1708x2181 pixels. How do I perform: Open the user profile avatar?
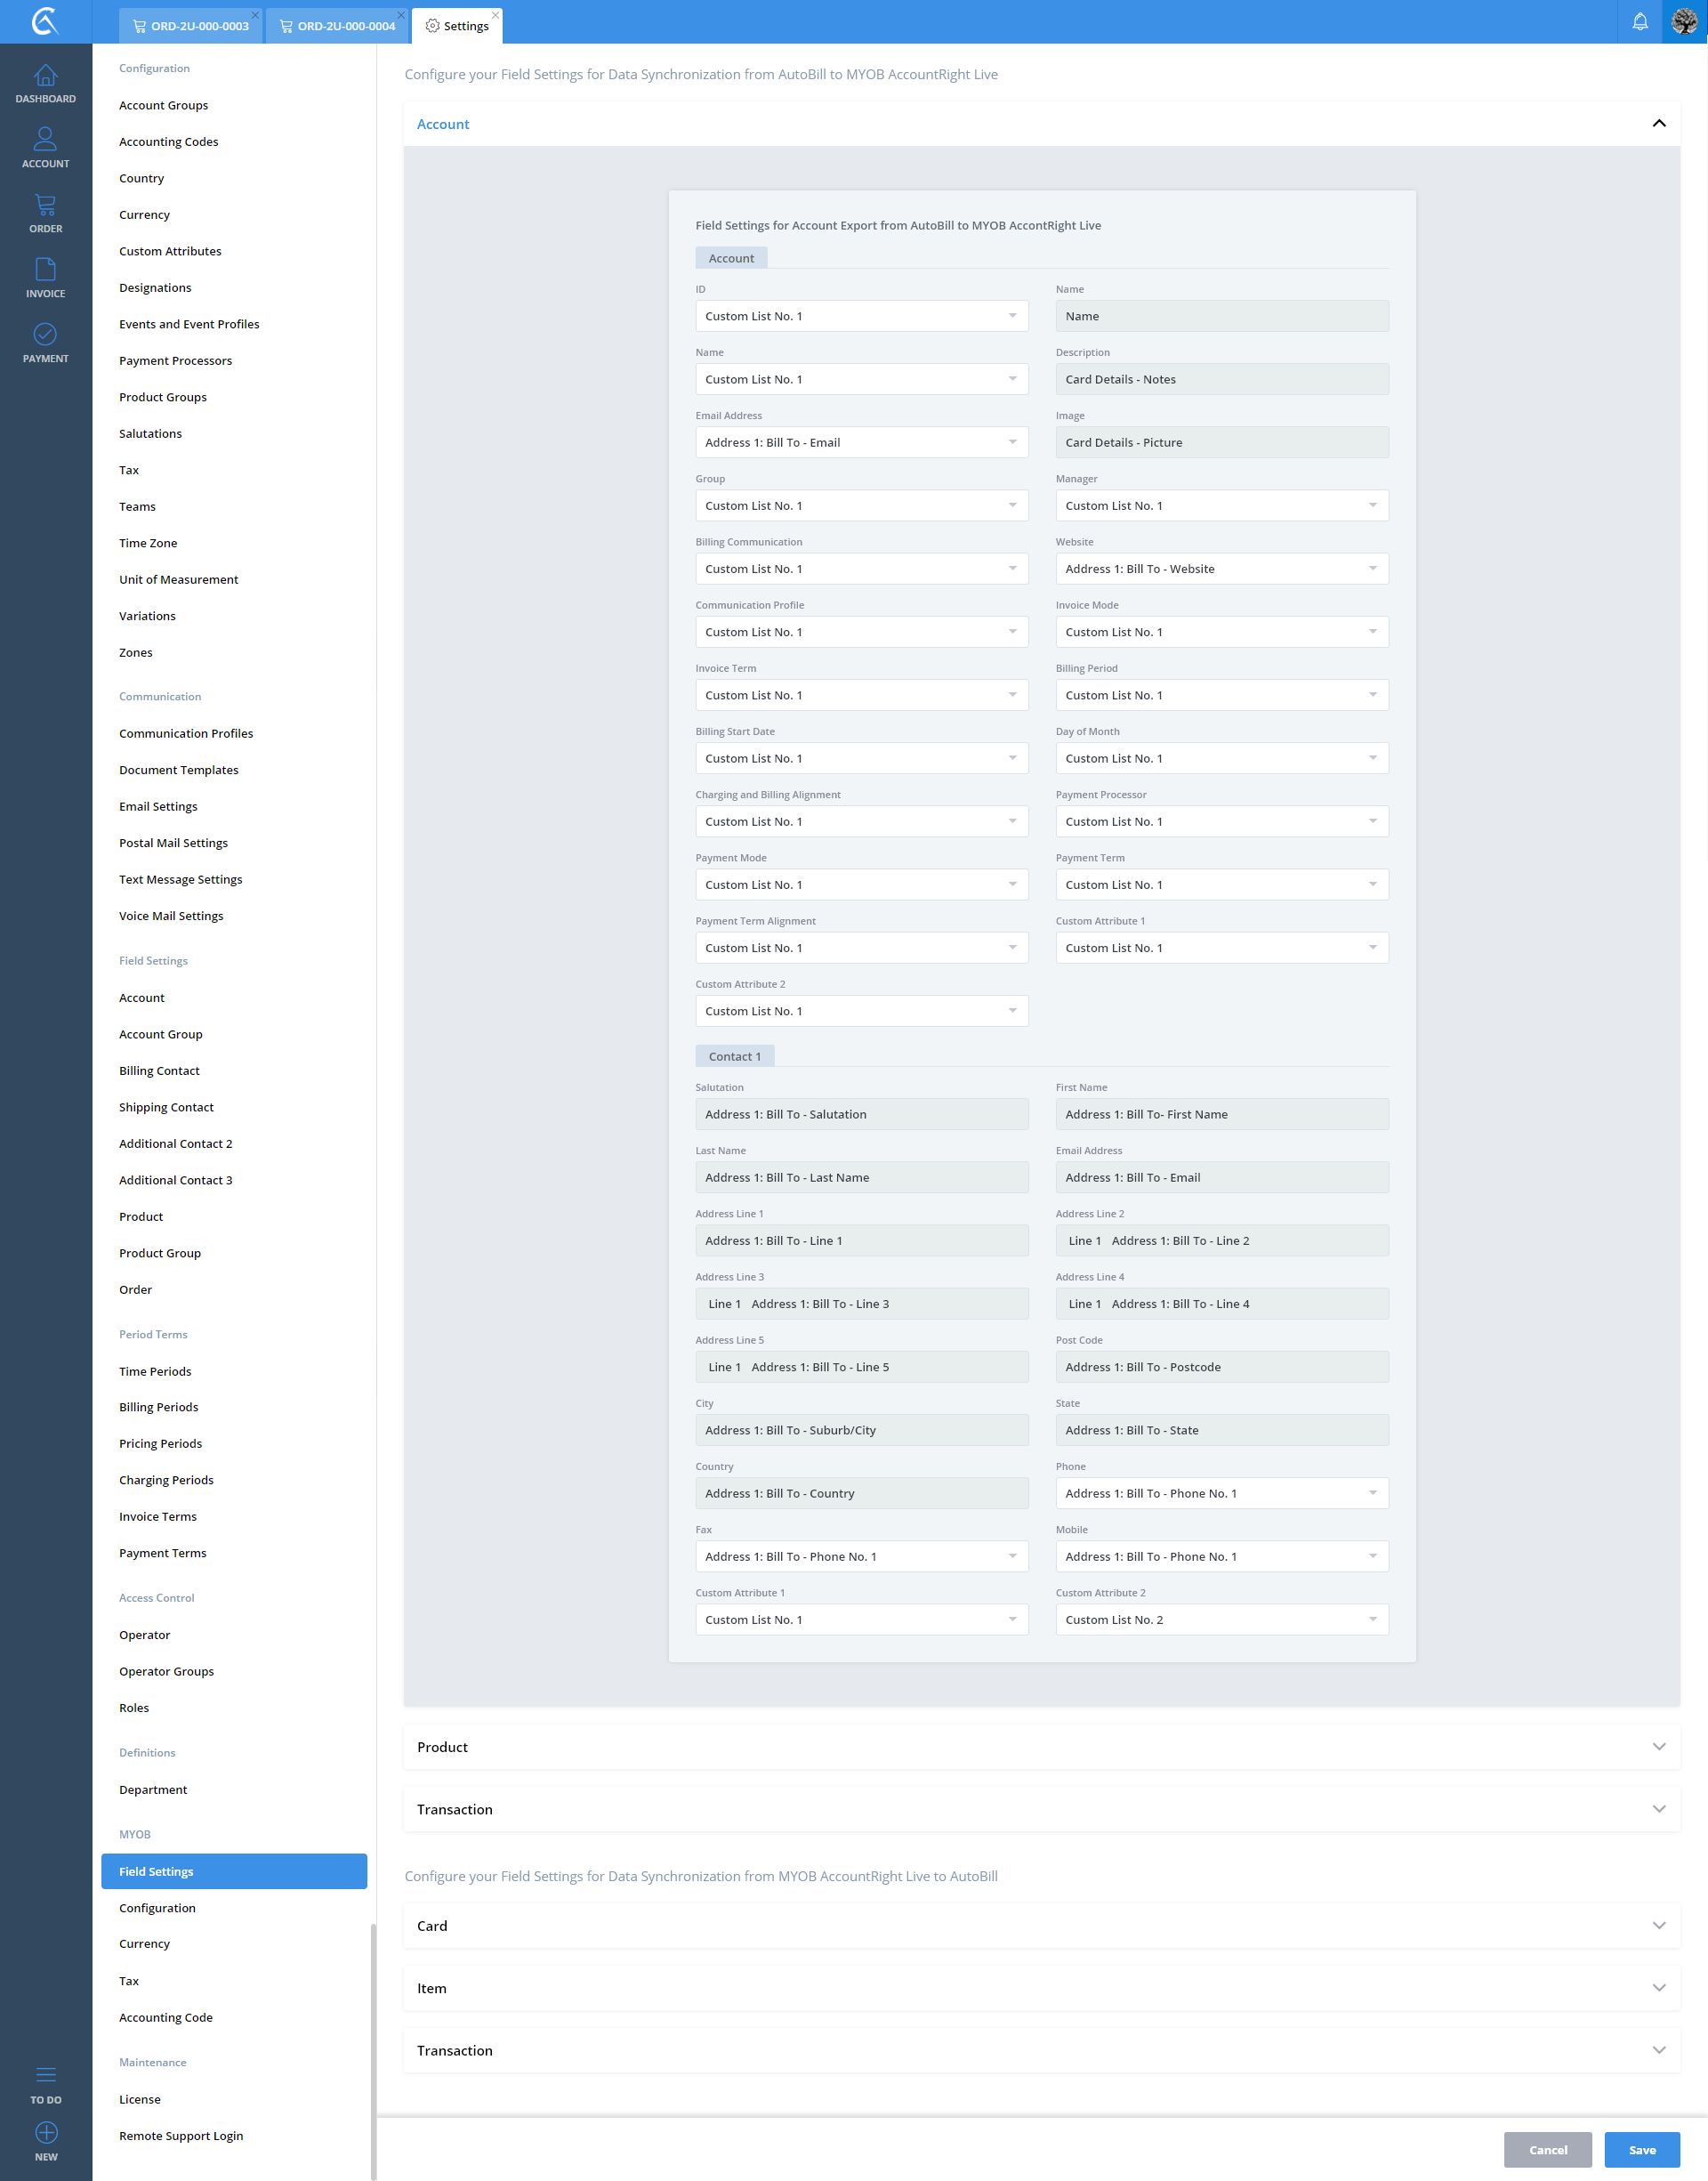1684,21
